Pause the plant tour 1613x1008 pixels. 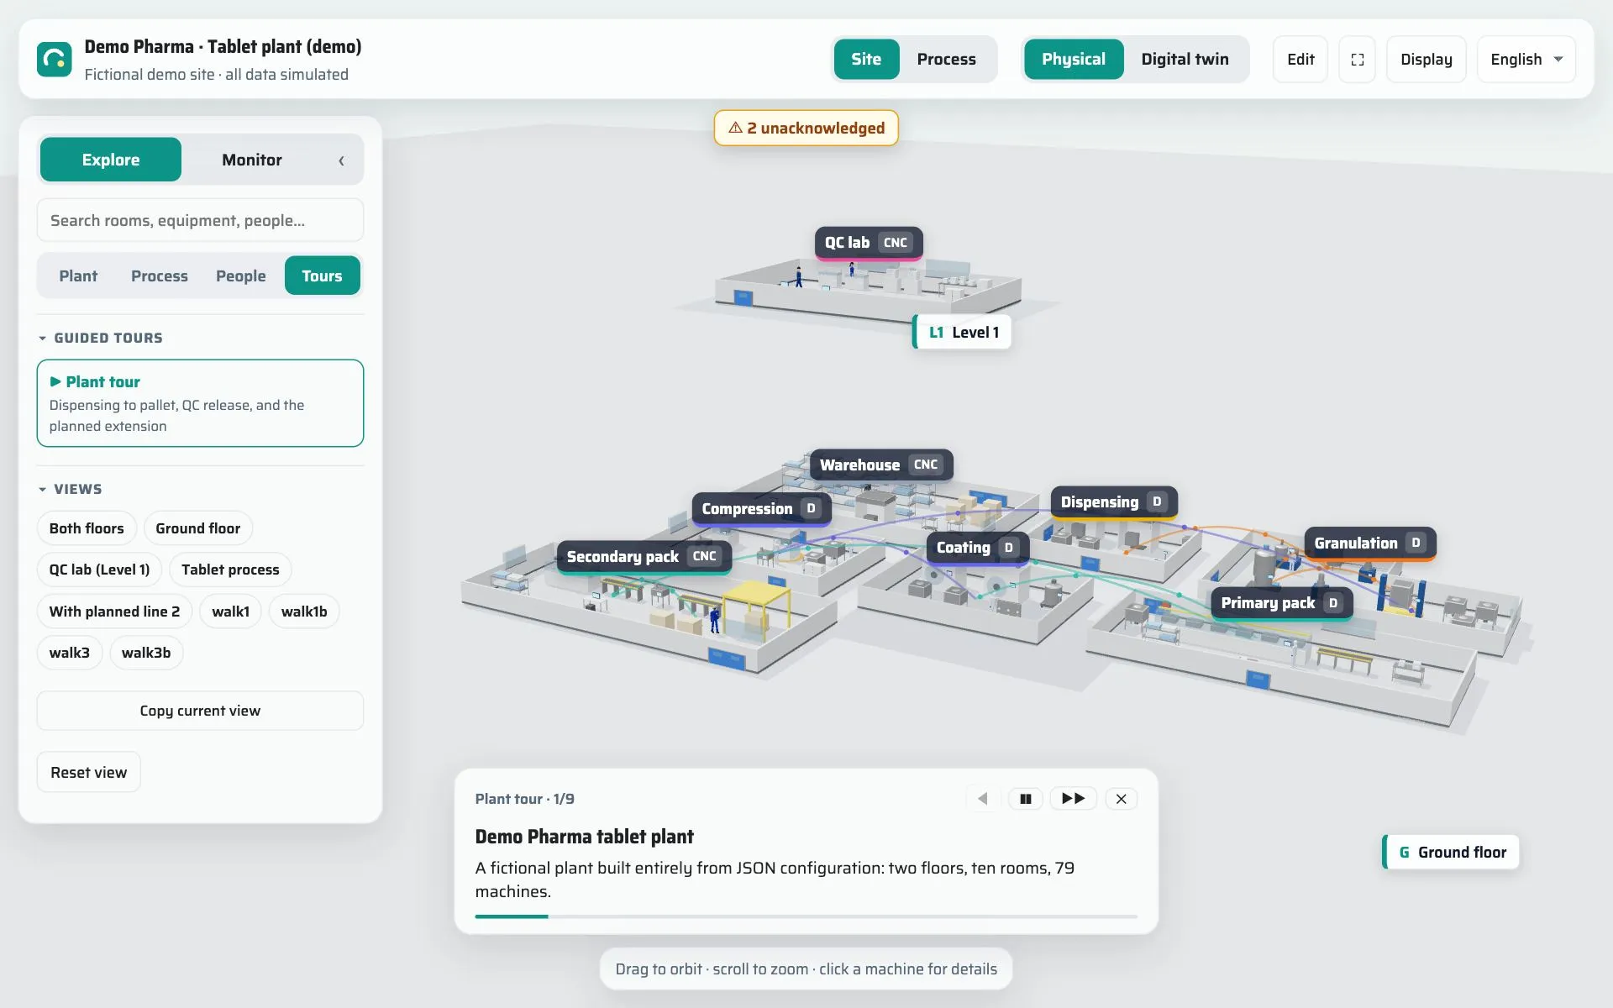point(1025,799)
